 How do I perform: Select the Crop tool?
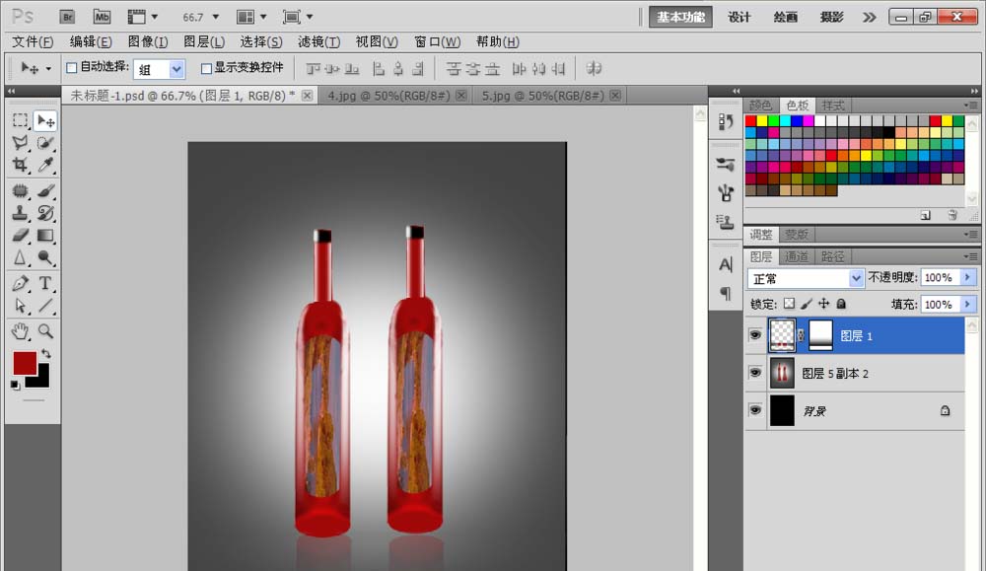click(x=20, y=165)
